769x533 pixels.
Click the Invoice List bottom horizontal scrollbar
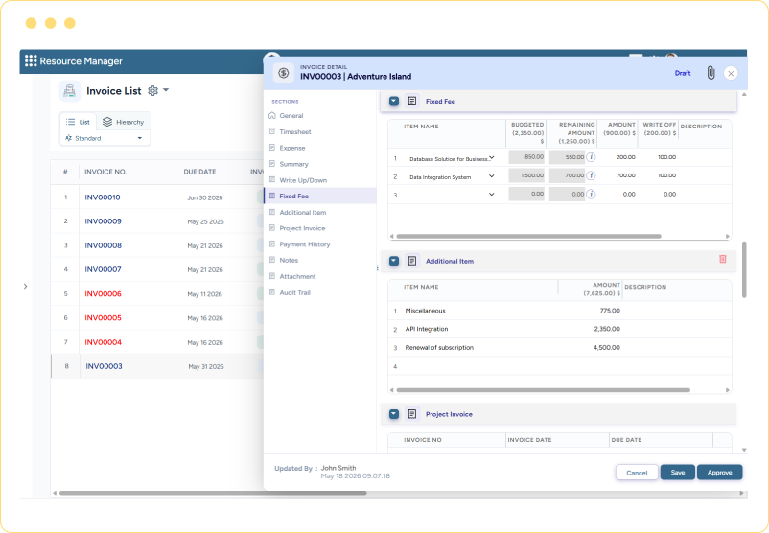213,493
